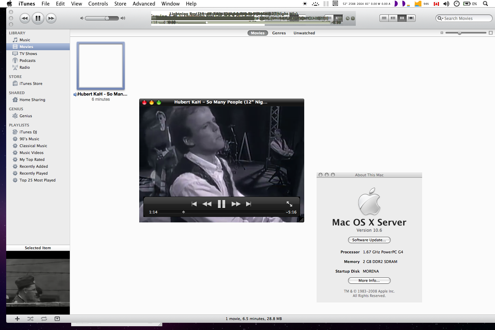The height and width of the screenshot is (330, 495).
Task: Click the version 10.6 text in About This Mac
Action: point(369,230)
